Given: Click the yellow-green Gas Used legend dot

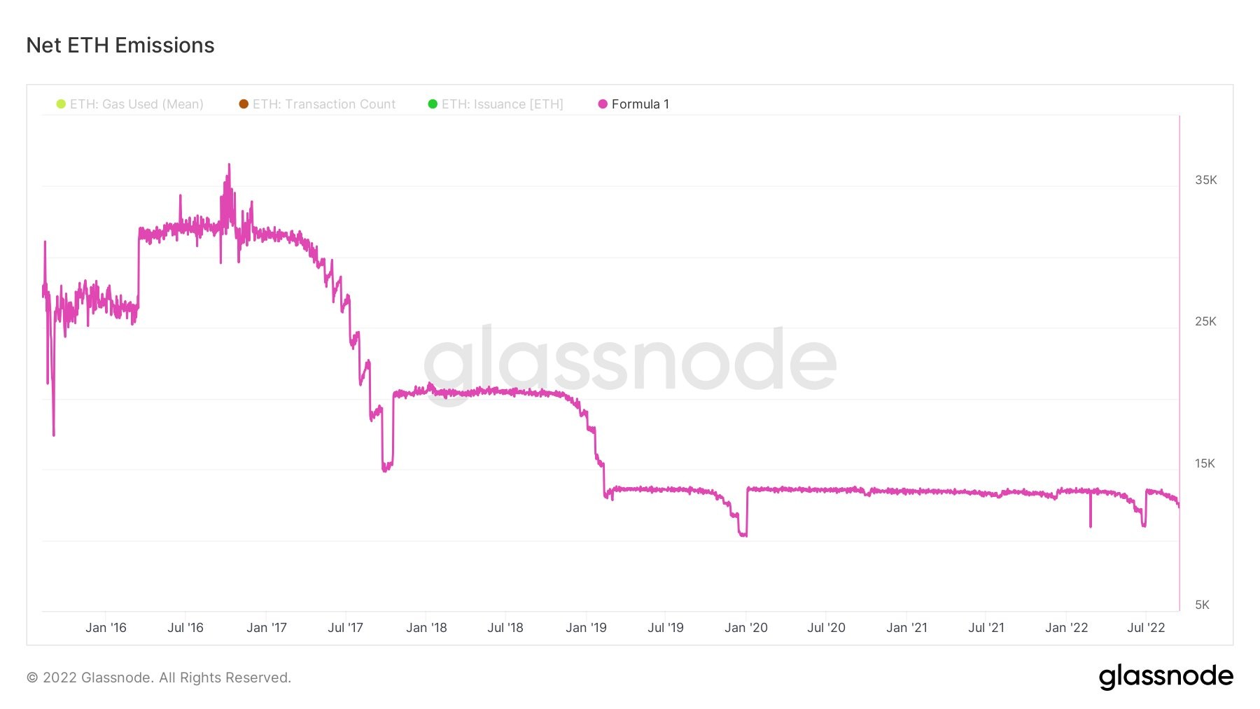Looking at the screenshot, I should [61, 104].
